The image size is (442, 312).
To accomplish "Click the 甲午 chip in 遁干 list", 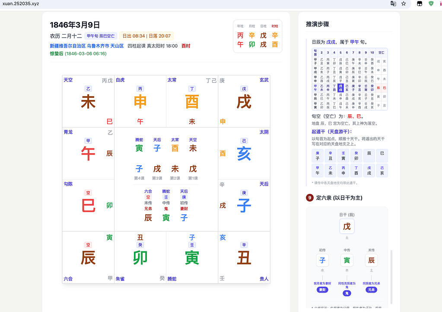I will point(318,170).
